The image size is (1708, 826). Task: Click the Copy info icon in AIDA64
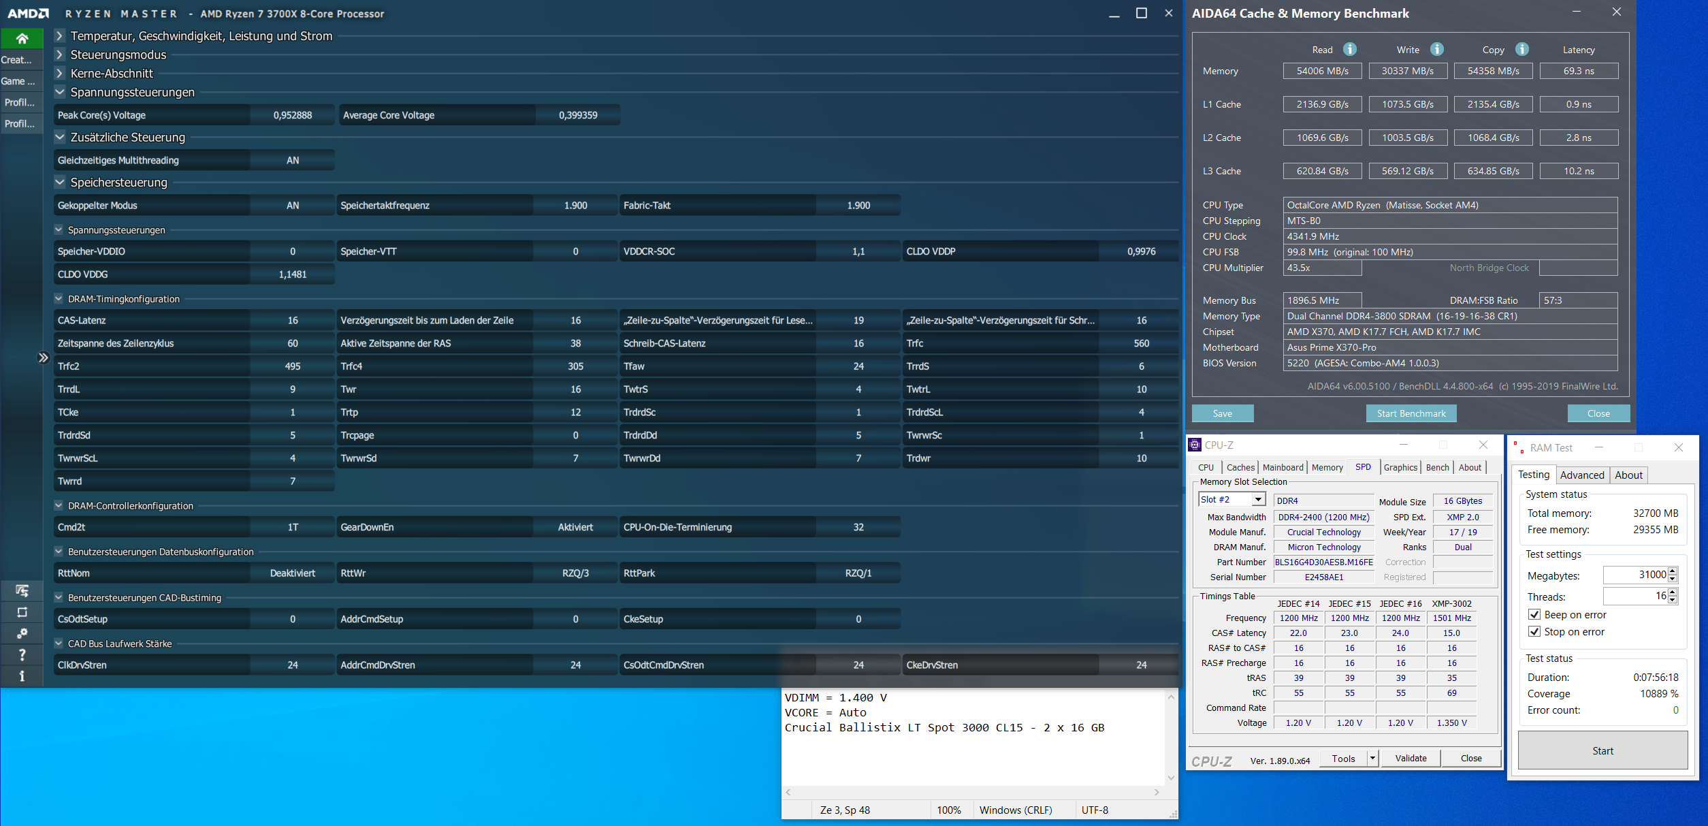coord(1521,49)
